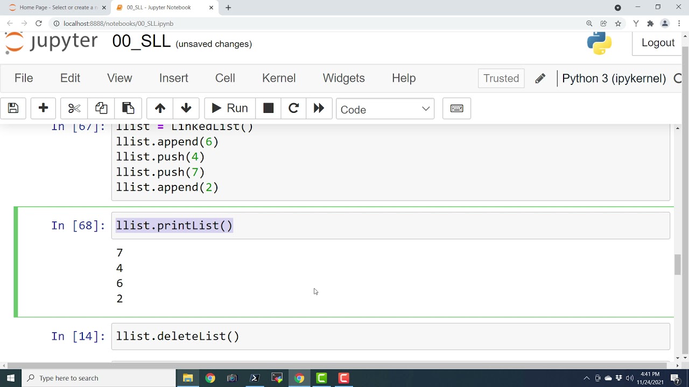The width and height of the screenshot is (689, 387).
Task: Run the selected cell
Action: pyautogui.click(x=230, y=109)
